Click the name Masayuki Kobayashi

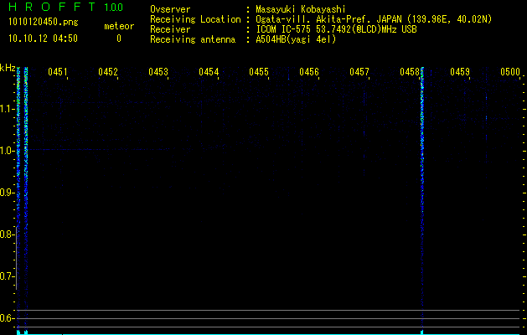coord(301,9)
